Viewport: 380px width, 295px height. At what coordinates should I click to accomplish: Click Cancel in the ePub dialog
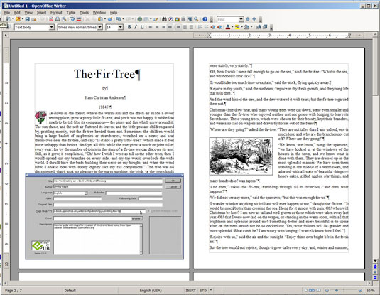point(173,187)
